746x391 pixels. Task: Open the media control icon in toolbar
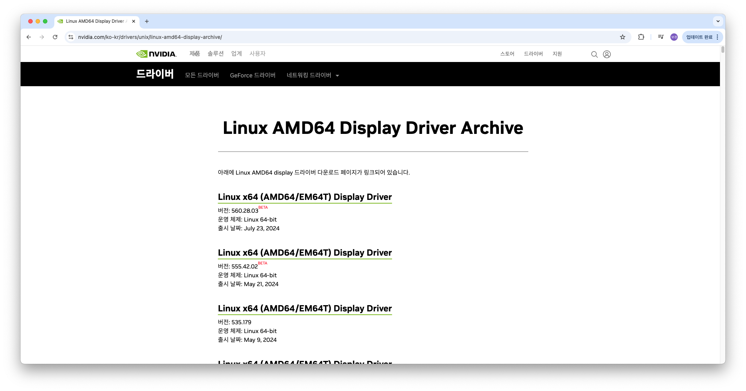coord(661,37)
